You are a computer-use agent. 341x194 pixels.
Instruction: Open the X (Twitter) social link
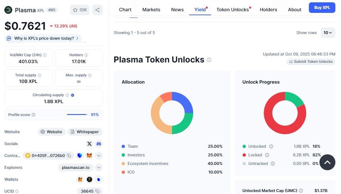(x=89, y=144)
